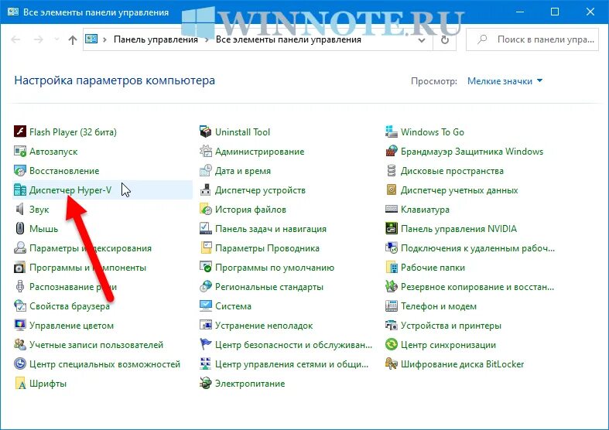Click the Диспетчер Hyper-V icon
The width and height of the screenshot is (609, 430).
[20, 189]
